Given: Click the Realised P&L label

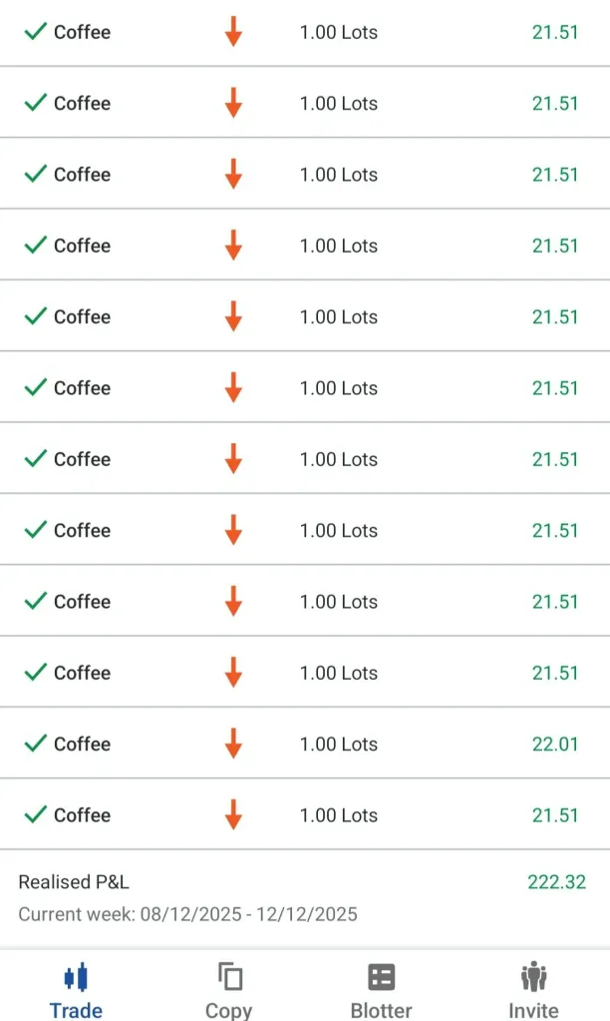Looking at the screenshot, I should tap(74, 882).
